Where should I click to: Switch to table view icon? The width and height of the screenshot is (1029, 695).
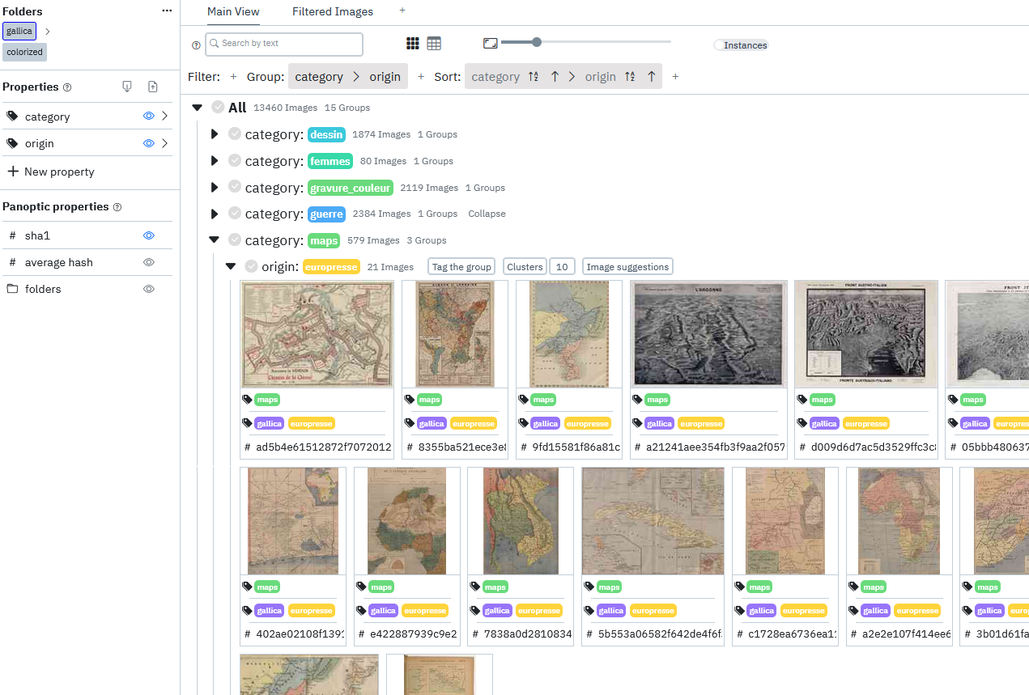[x=434, y=44]
